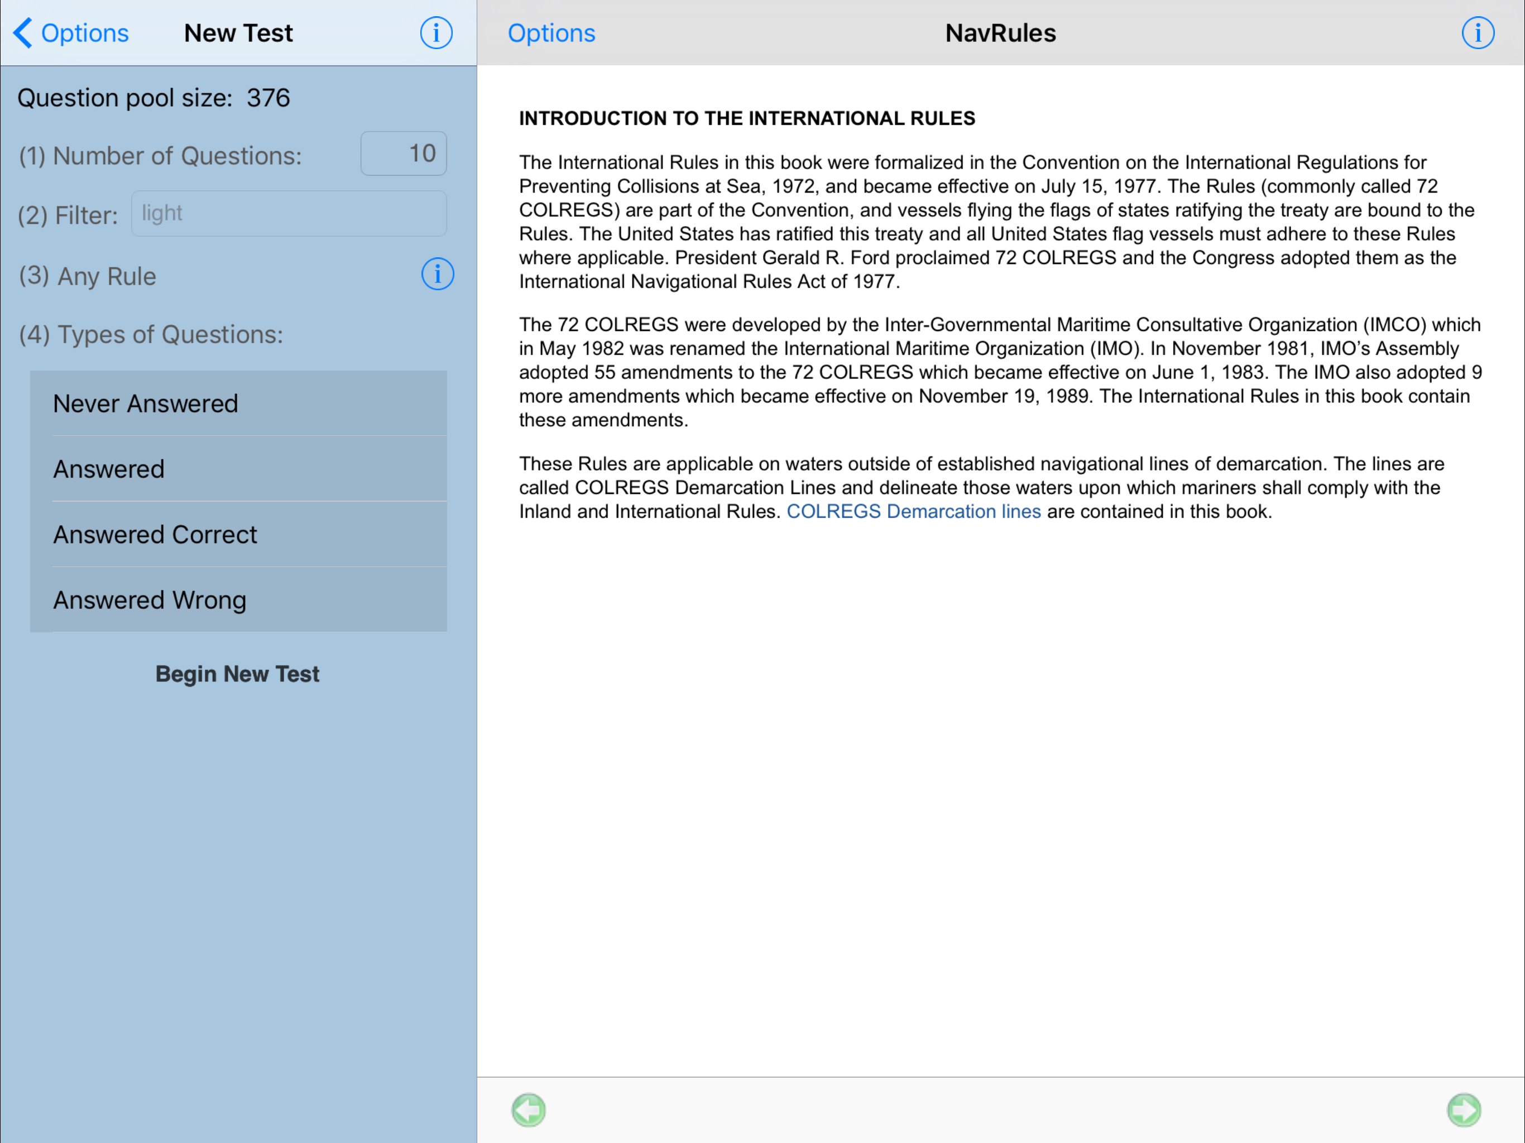Open the info icon beside Any Rule
Viewport: 1525px width, 1143px height.
tap(437, 275)
